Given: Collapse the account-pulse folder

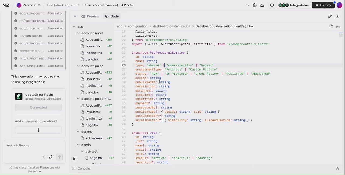Looking at the screenshot, I should coord(78,66).
